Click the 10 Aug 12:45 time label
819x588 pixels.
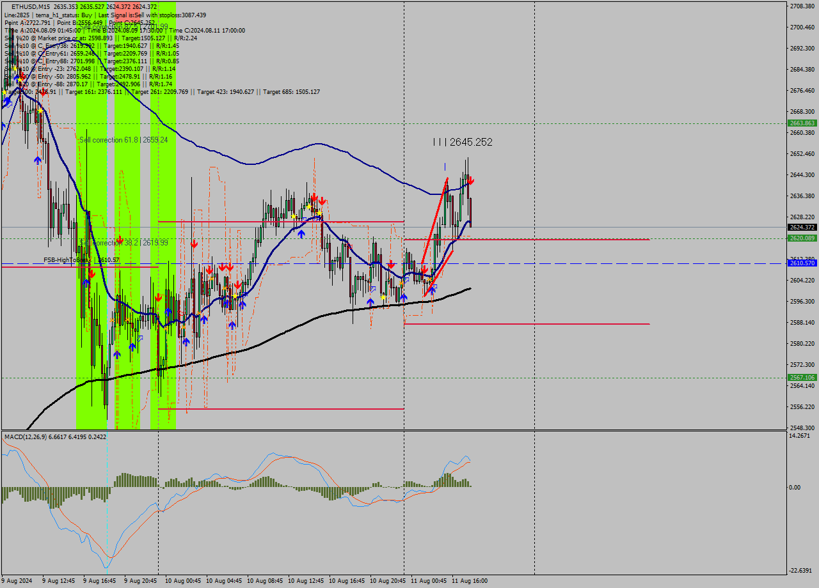(x=306, y=581)
